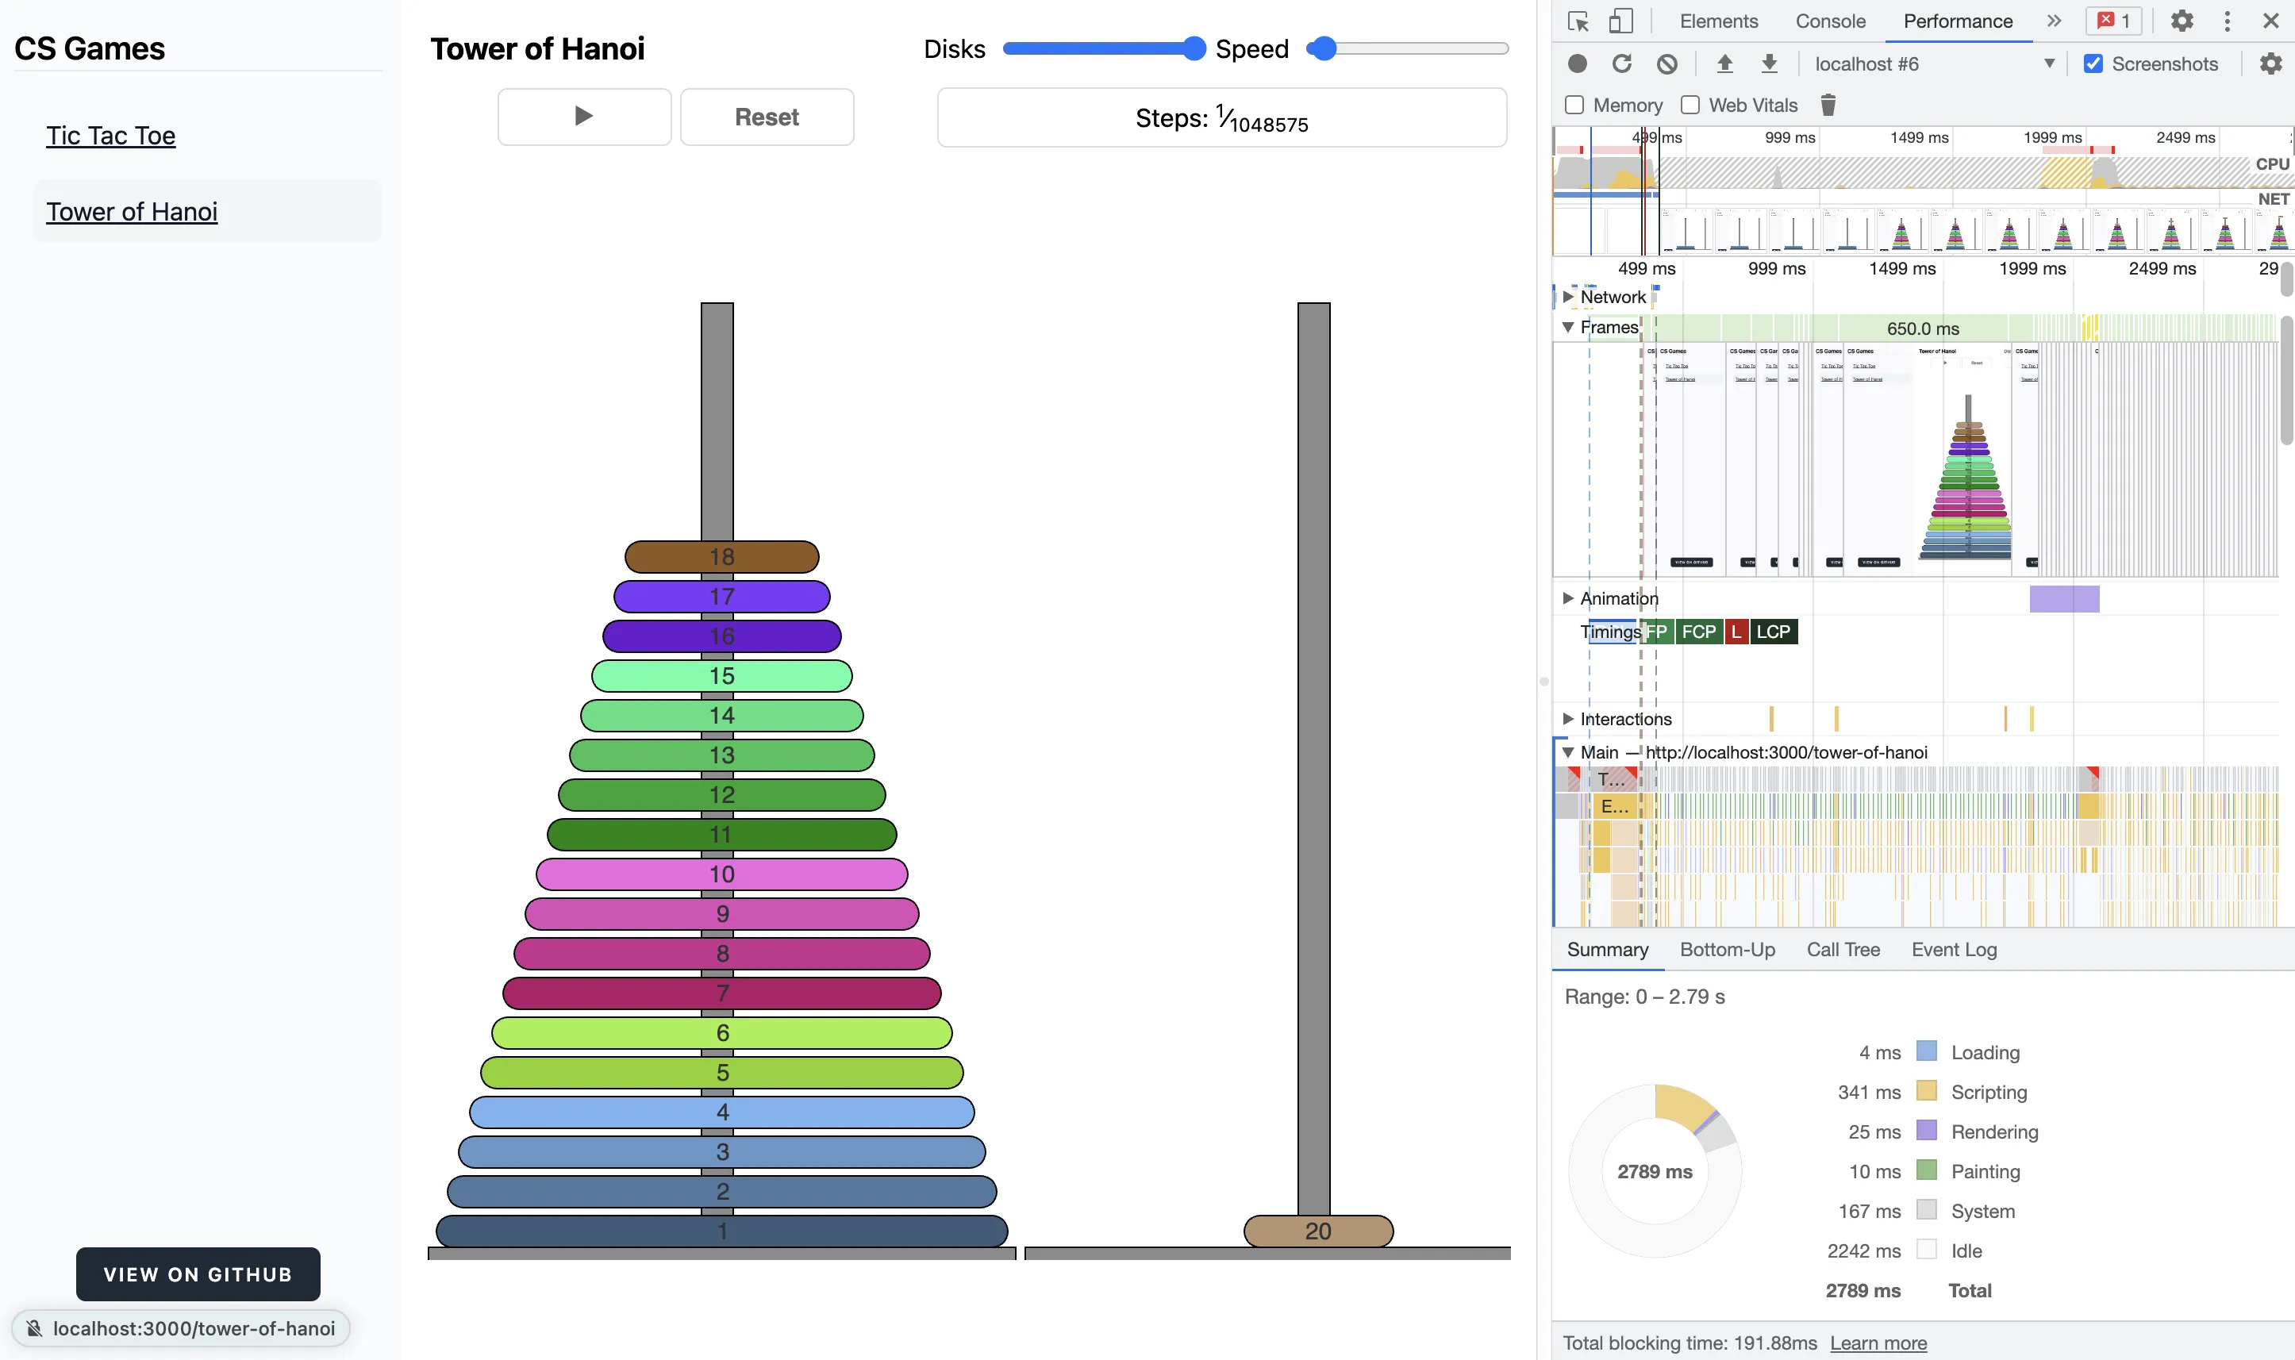Click the reload and profile icon

1622,64
